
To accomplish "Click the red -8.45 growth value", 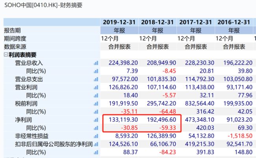I will tap(169, 71).
